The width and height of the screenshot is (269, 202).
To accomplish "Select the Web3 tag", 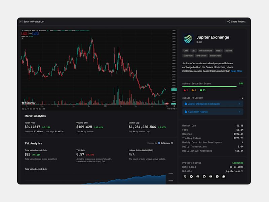I will 219,51.
